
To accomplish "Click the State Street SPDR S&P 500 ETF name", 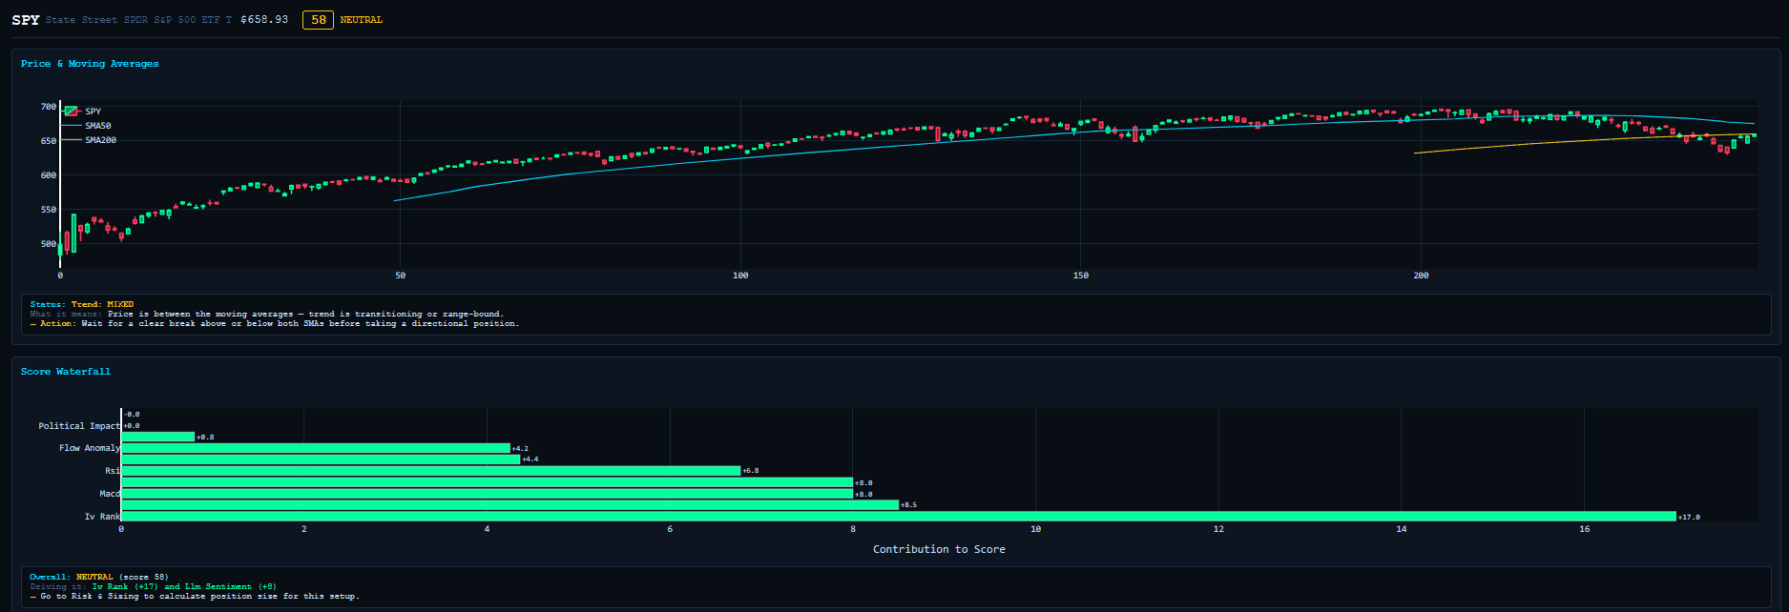I will point(138,20).
